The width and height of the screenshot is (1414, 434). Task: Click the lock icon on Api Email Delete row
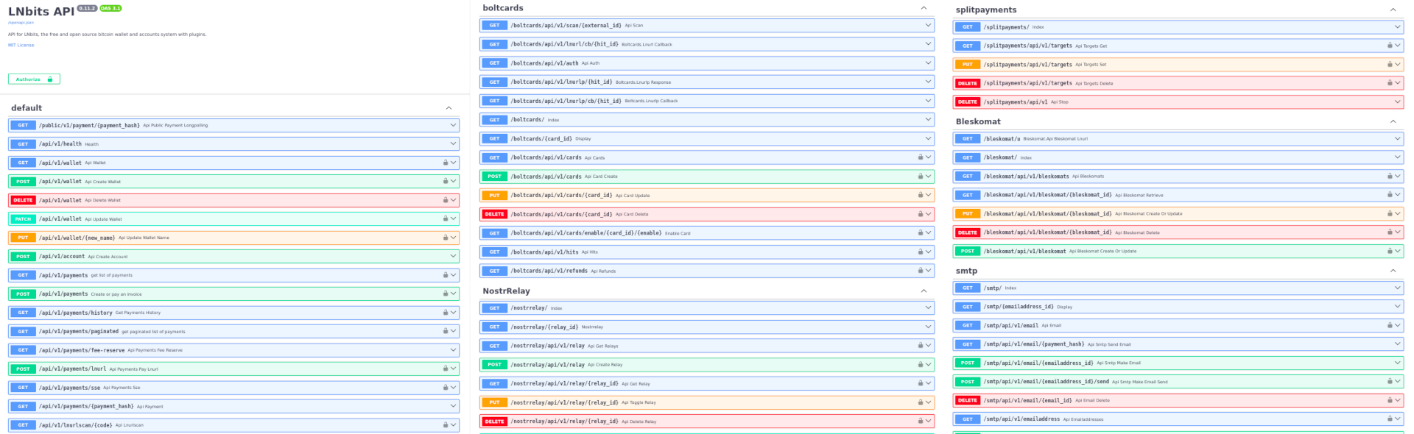click(x=1390, y=400)
